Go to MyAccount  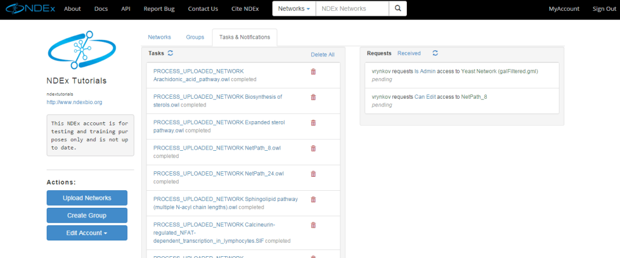coord(564,8)
